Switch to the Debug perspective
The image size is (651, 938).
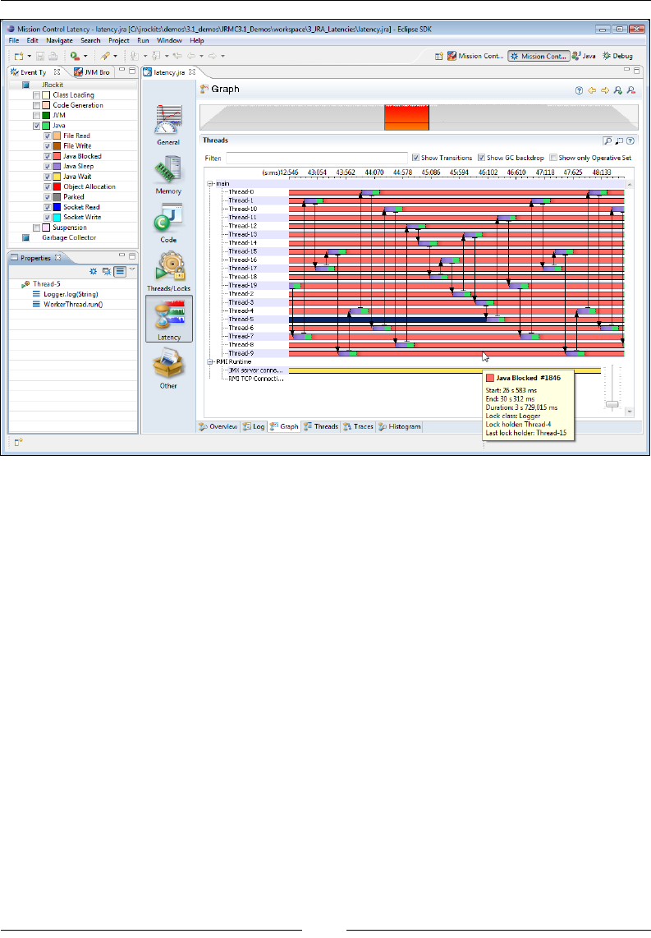(x=617, y=56)
